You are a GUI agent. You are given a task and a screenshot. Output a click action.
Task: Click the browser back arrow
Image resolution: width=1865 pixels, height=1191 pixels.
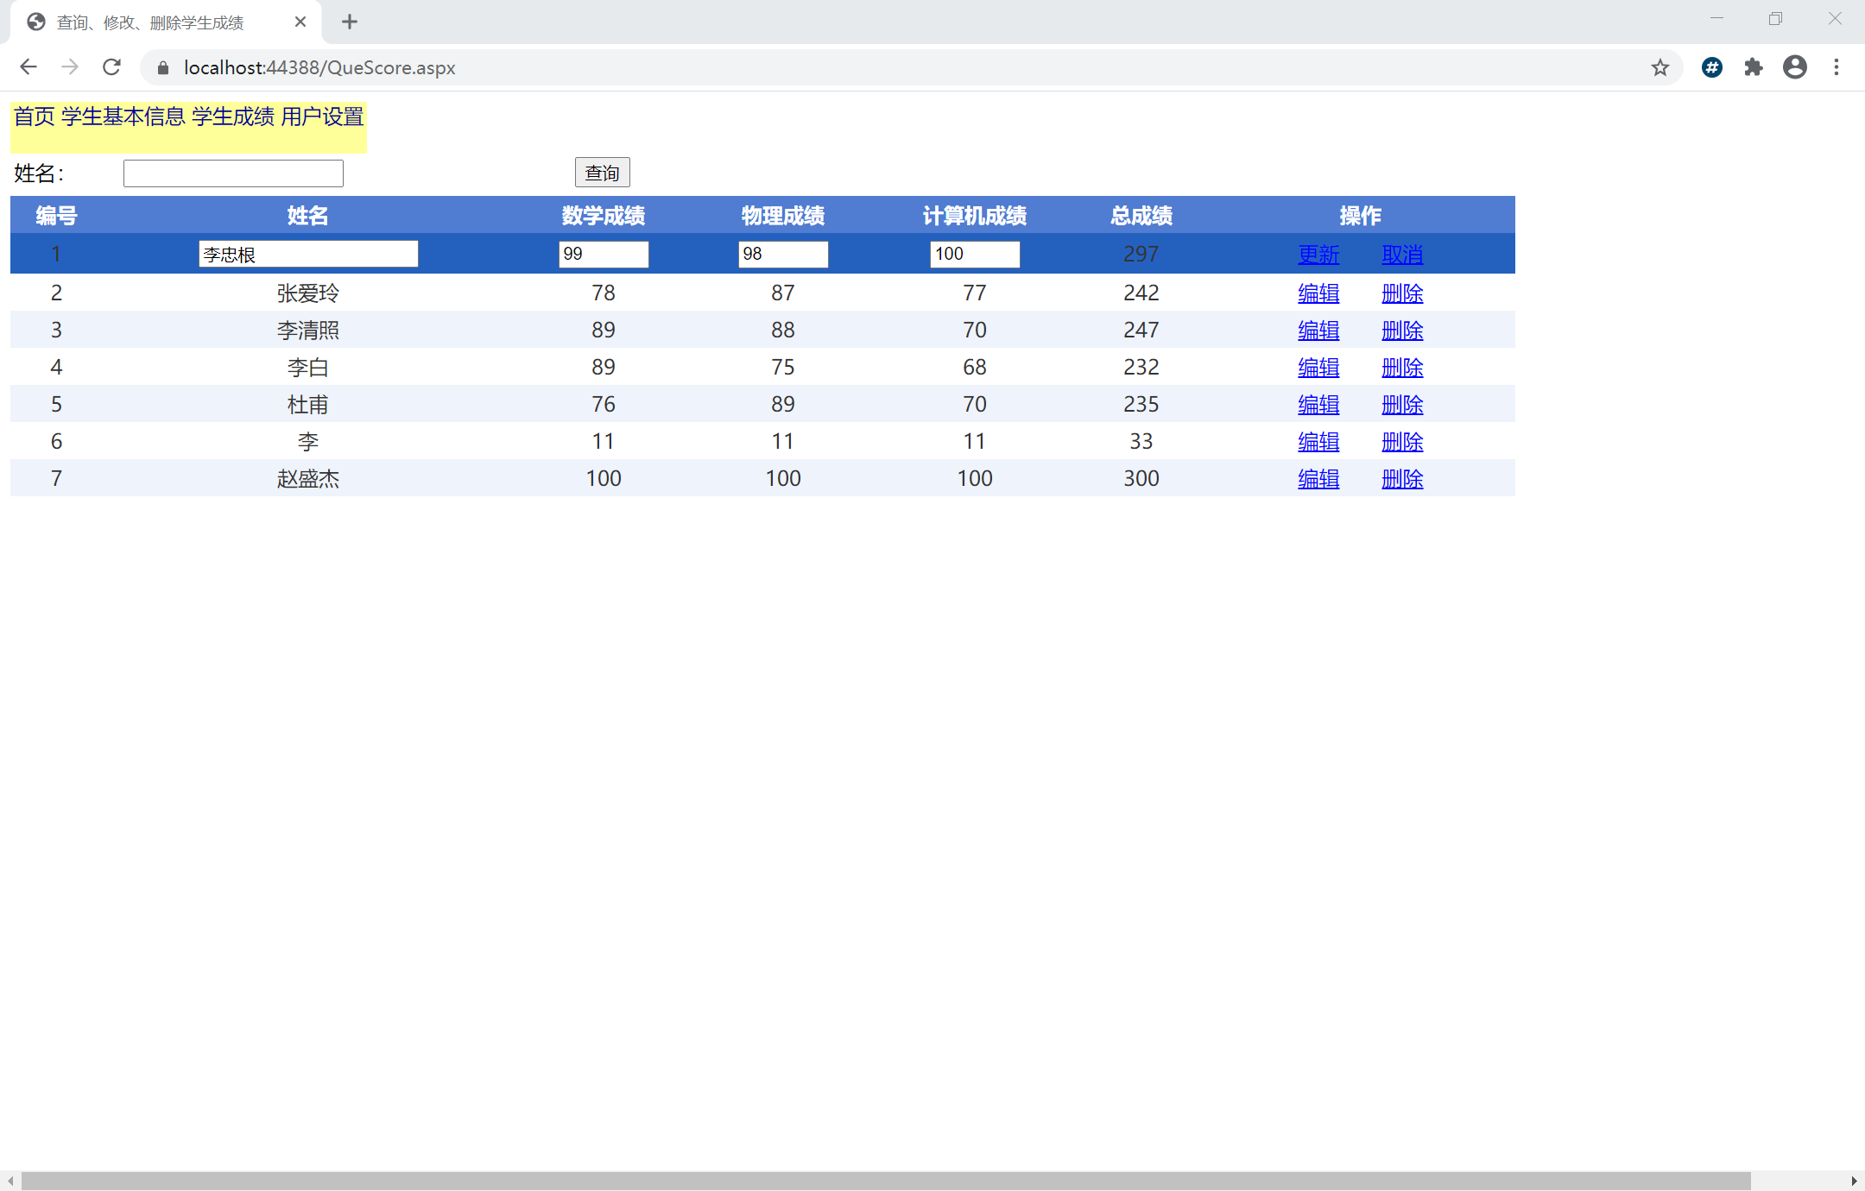(28, 67)
